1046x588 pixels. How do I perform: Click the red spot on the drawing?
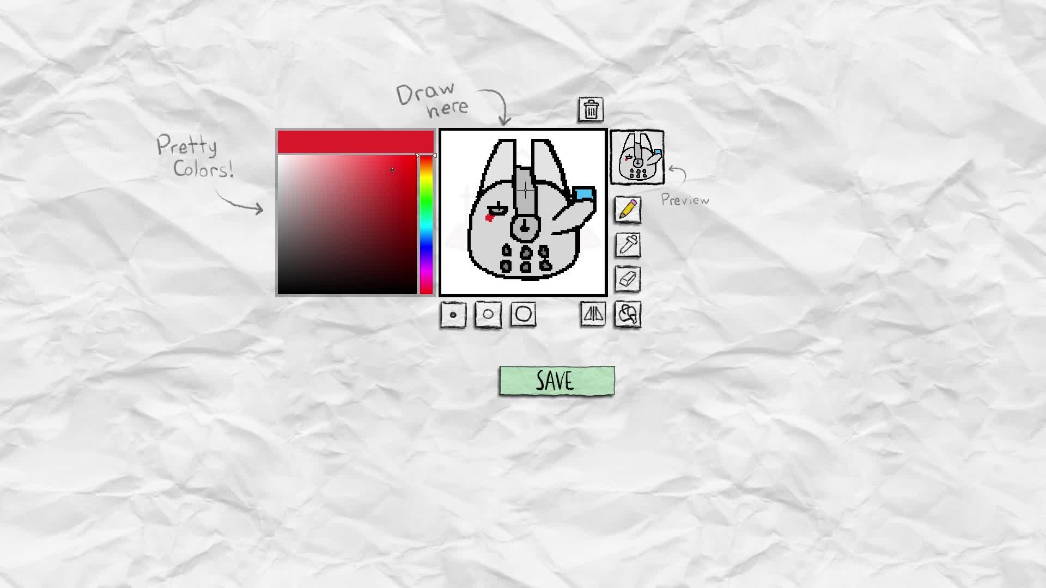tap(489, 218)
